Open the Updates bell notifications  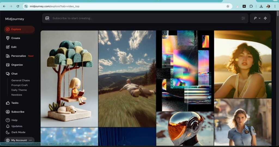pos(8,126)
